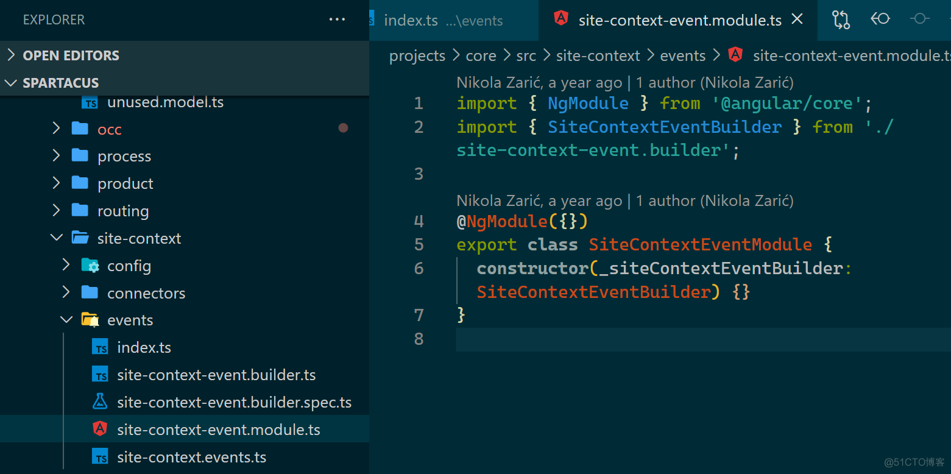This screenshot has height=474, width=951.
Task: Open unused.model.ts file
Action: coord(165,102)
